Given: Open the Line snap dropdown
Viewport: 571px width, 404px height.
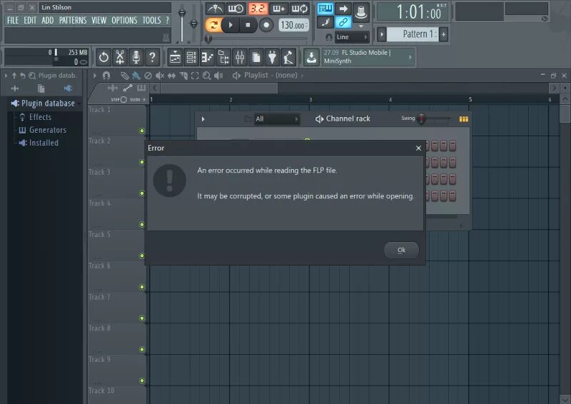Looking at the screenshot, I should 352,37.
